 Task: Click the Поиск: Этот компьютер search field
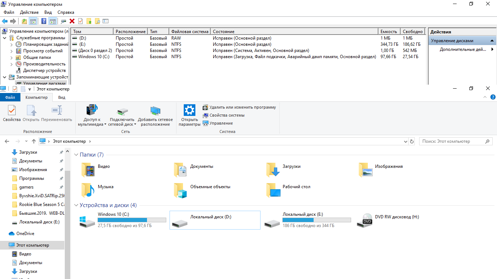(x=456, y=141)
